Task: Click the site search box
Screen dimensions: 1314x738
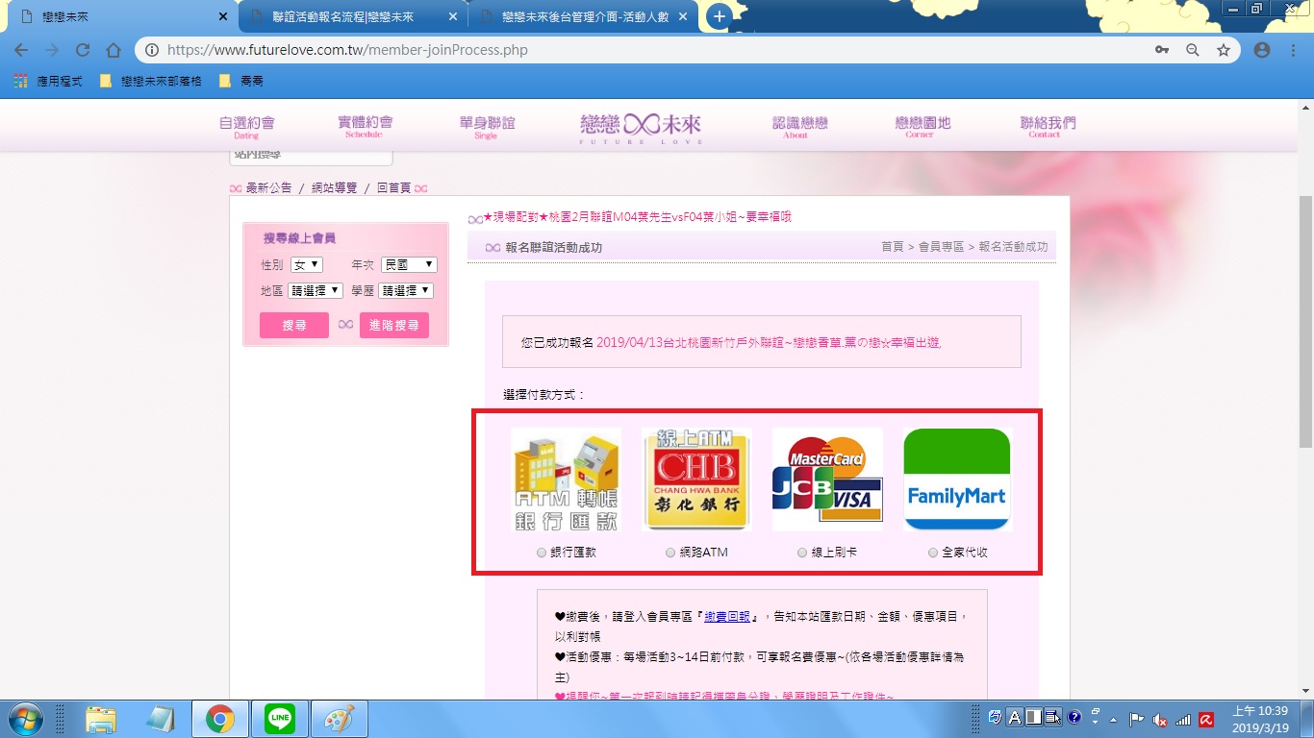Action: [x=311, y=156]
